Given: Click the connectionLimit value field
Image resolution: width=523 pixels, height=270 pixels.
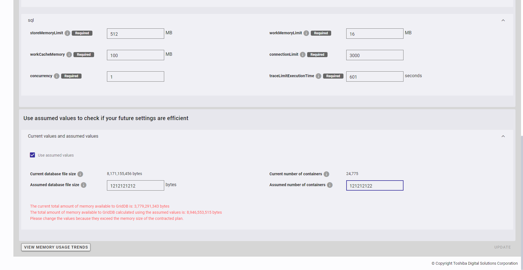Looking at the screenshot, I should pos(374,55).
